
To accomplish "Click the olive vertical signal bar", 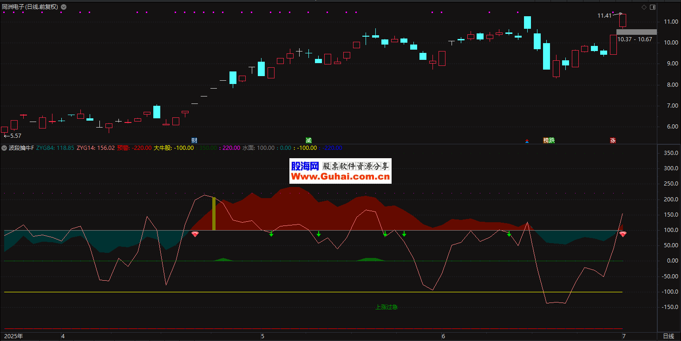I will coord(214,214).
